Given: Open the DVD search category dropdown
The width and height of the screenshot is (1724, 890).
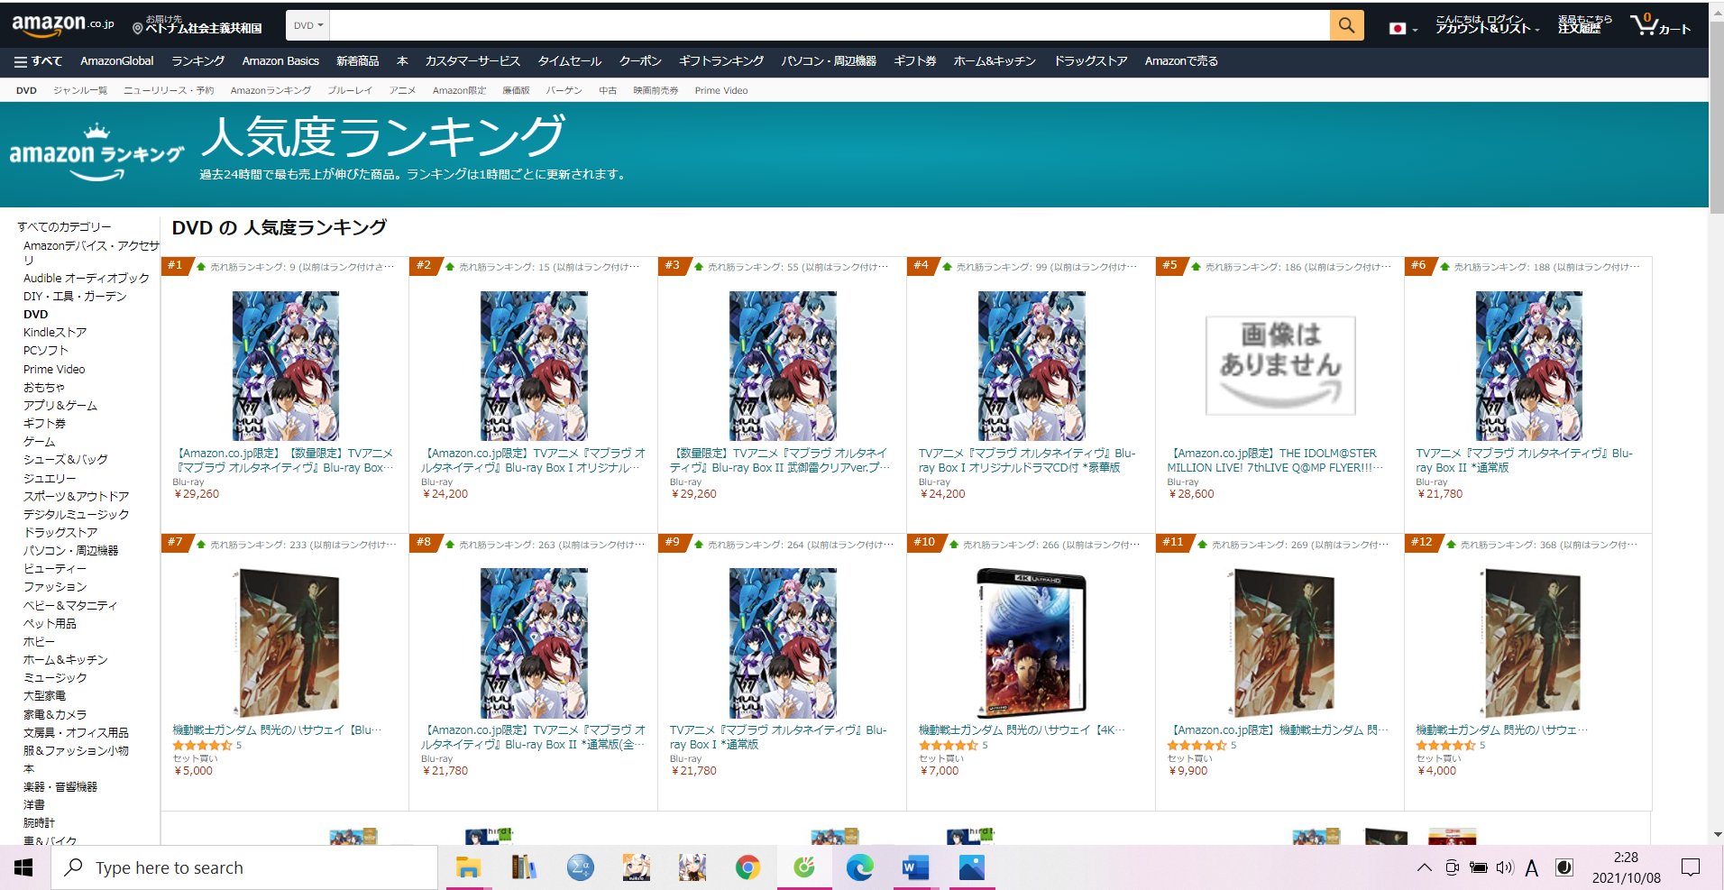Looking at the screenshot, I should [307, 25].
